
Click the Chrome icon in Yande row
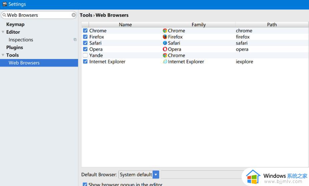[165, 55]
